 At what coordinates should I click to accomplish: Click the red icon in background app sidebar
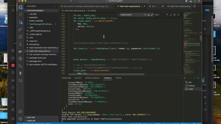13,65
